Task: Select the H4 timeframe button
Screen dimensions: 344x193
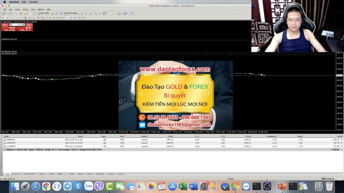Action: tap(71, 18)
